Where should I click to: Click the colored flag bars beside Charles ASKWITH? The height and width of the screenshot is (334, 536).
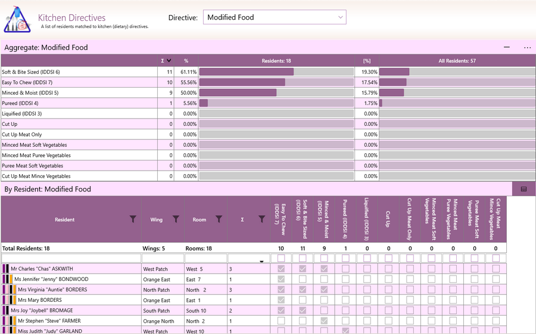5,268
